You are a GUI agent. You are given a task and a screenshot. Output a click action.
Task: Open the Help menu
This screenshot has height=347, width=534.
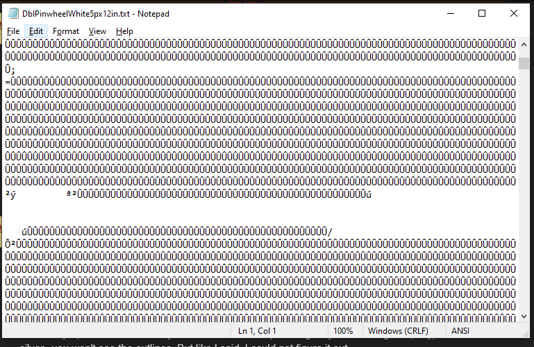click(124, 31)
